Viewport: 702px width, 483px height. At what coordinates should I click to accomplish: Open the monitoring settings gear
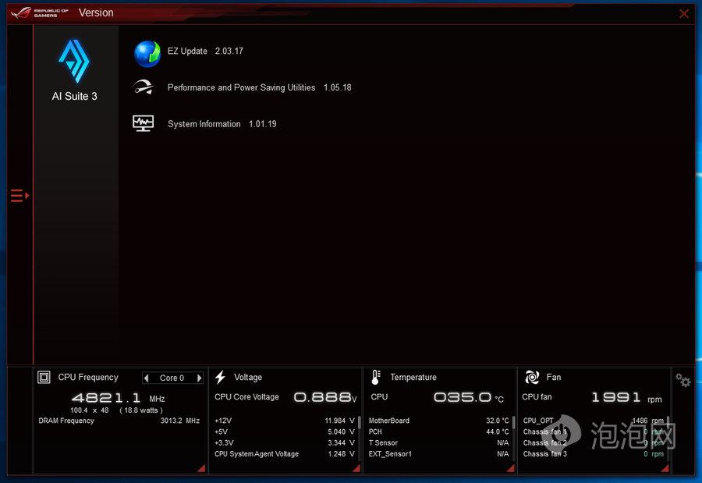pyautogui.click(x=683, y=380)
